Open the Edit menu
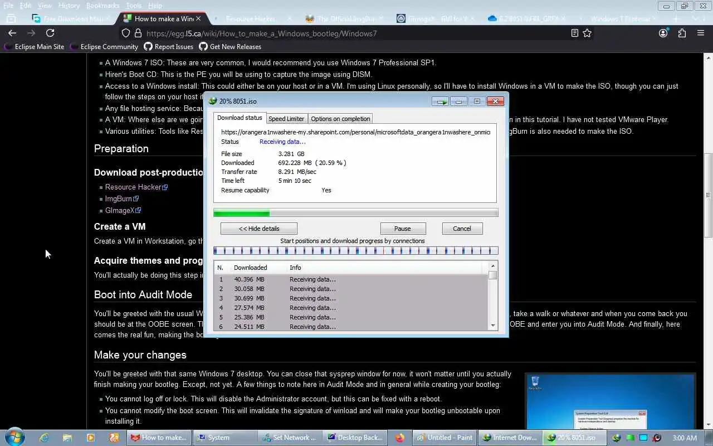This screenshot has width=713, height=446. point(26,6)
